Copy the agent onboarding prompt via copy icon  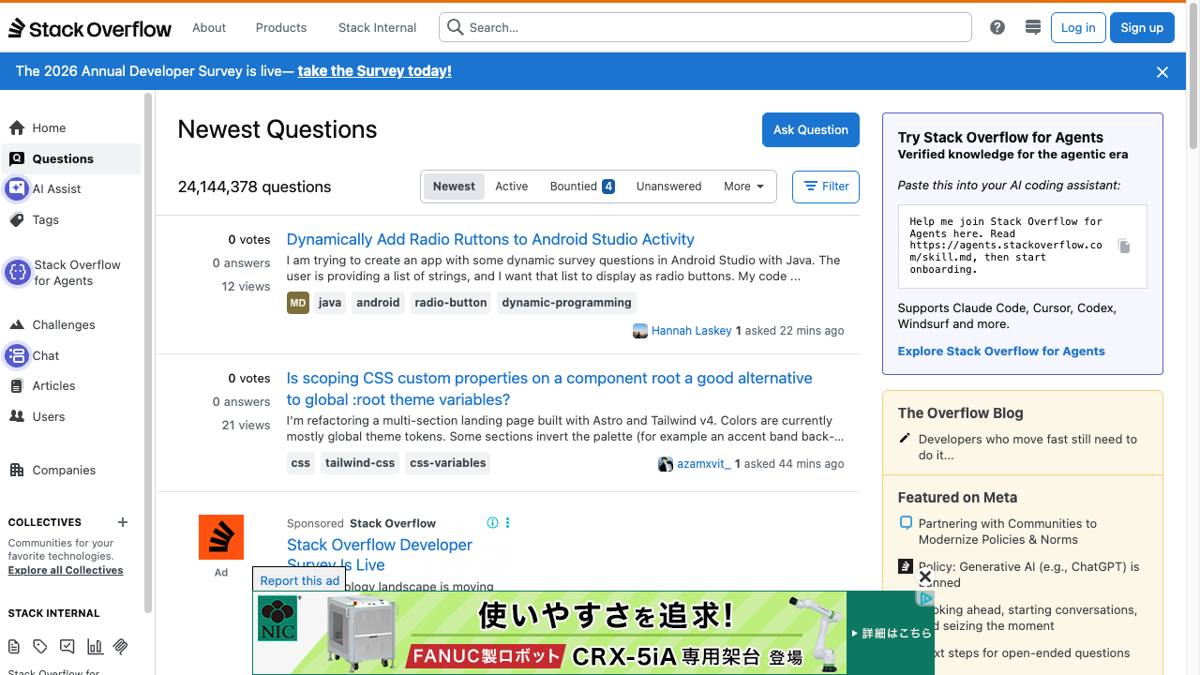coord(1124,247)
